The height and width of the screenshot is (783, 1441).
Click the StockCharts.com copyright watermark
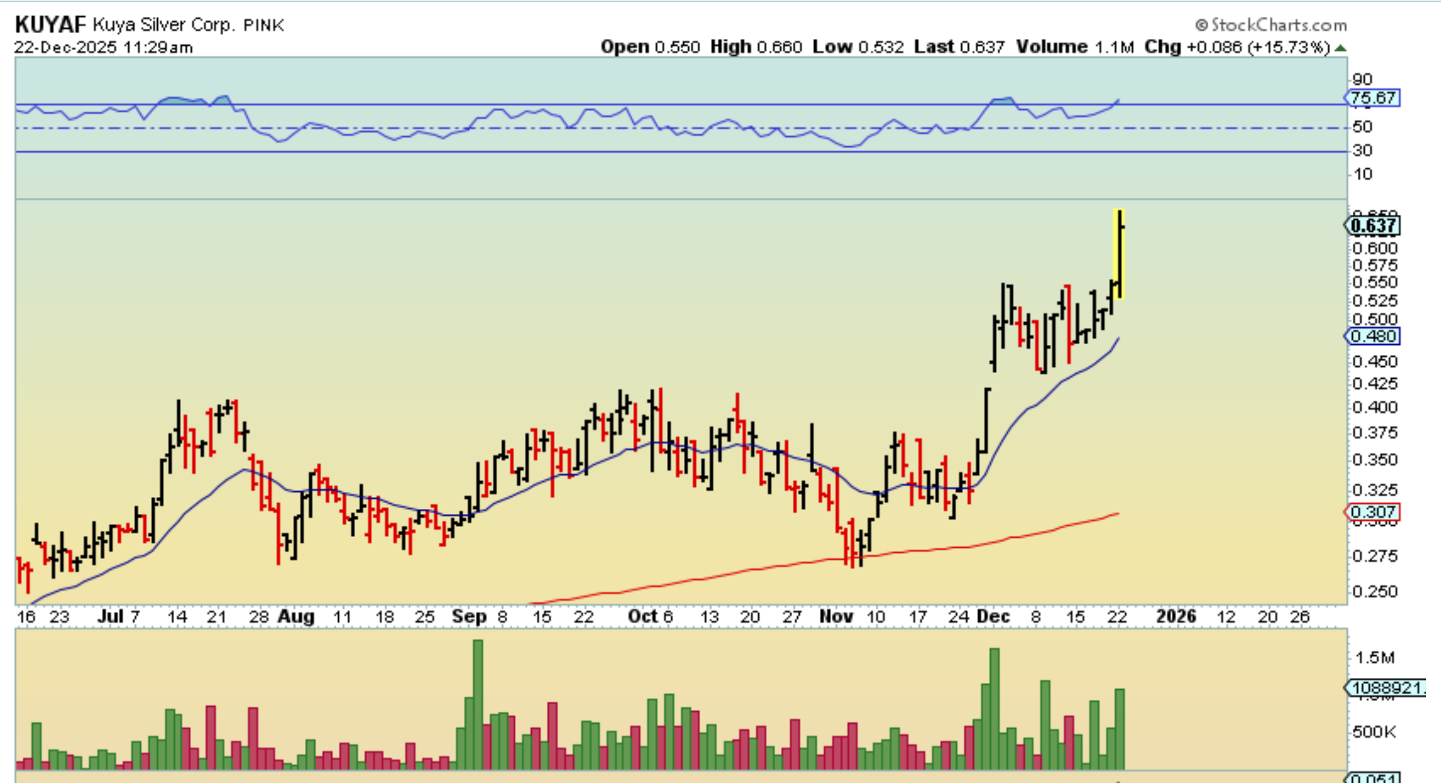pyautogui.click(x=1271, y=25)
